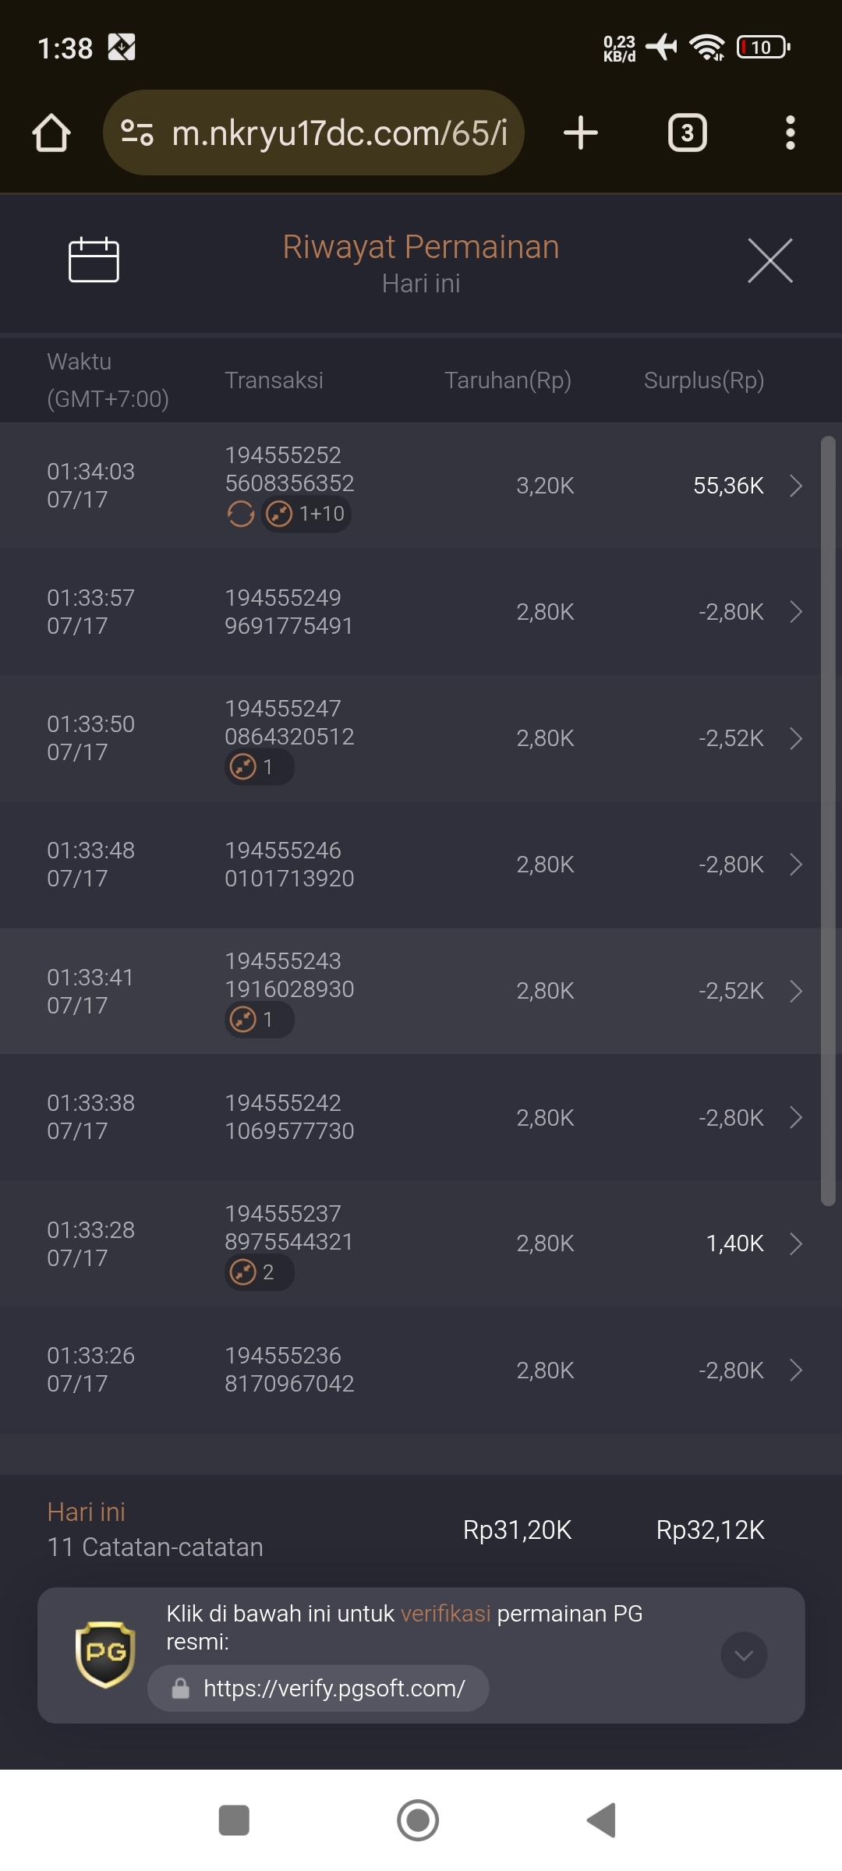842x1871 pixels.
Task: Click the address bar URL field
Action: (313, 133)
